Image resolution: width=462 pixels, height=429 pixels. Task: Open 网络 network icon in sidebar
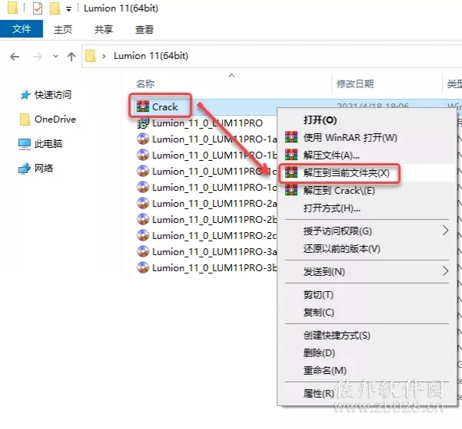coord(25,169)
